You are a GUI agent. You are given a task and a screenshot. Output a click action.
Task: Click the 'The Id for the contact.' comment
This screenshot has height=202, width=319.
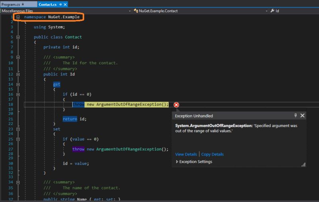90,63
